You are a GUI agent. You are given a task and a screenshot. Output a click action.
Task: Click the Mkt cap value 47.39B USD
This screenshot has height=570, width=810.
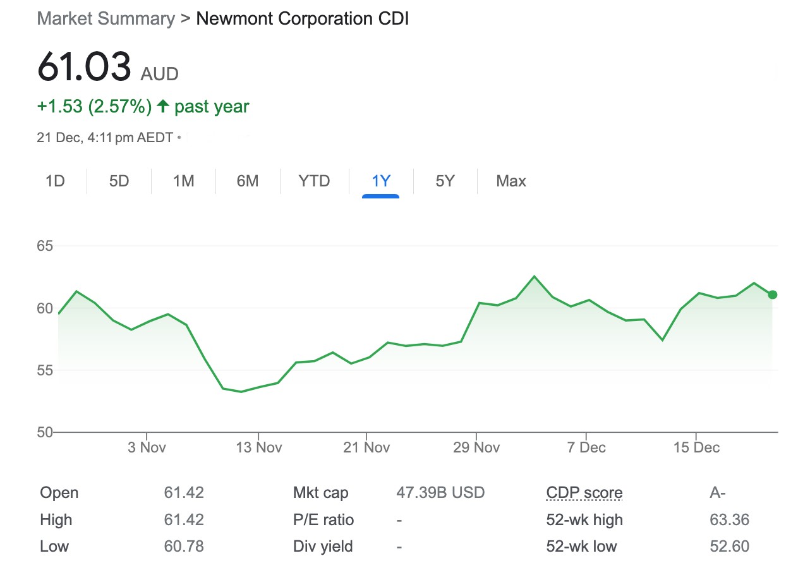(440, 493)
